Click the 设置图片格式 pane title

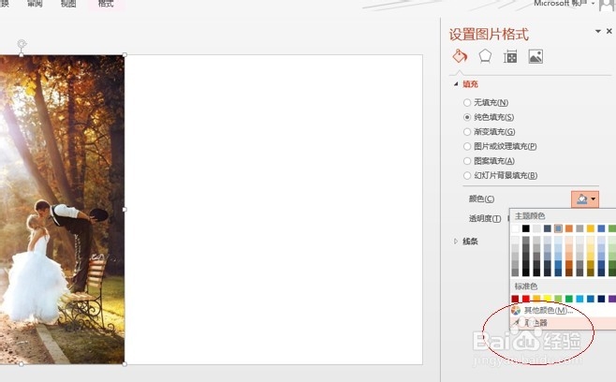click(489, 35)
